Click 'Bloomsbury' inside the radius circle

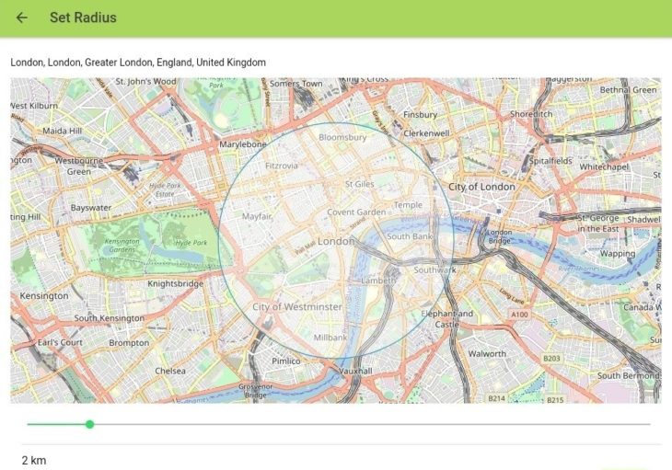[x=342, y=137]
